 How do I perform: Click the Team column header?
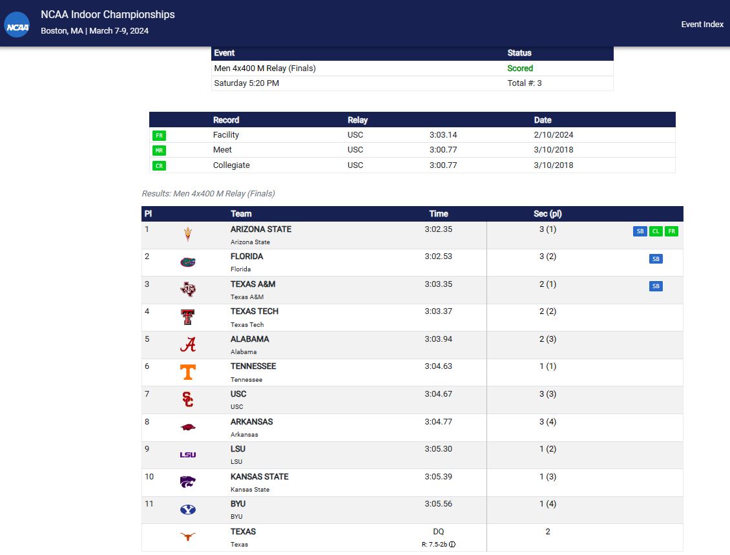(241, 214)
